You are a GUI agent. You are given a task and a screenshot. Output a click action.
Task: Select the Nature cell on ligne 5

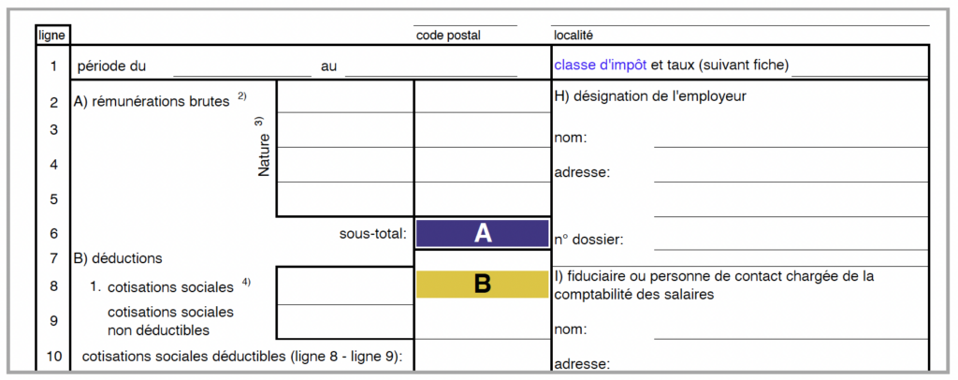click(344, 198)
